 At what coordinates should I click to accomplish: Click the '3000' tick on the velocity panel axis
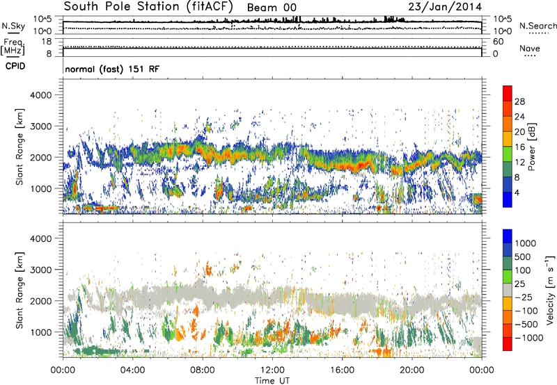pyautogui.click(x=40, y=270)
